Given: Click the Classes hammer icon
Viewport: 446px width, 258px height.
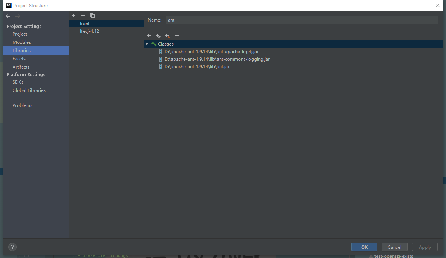Looking at the screenshot, I should click(x=154, y=44).
